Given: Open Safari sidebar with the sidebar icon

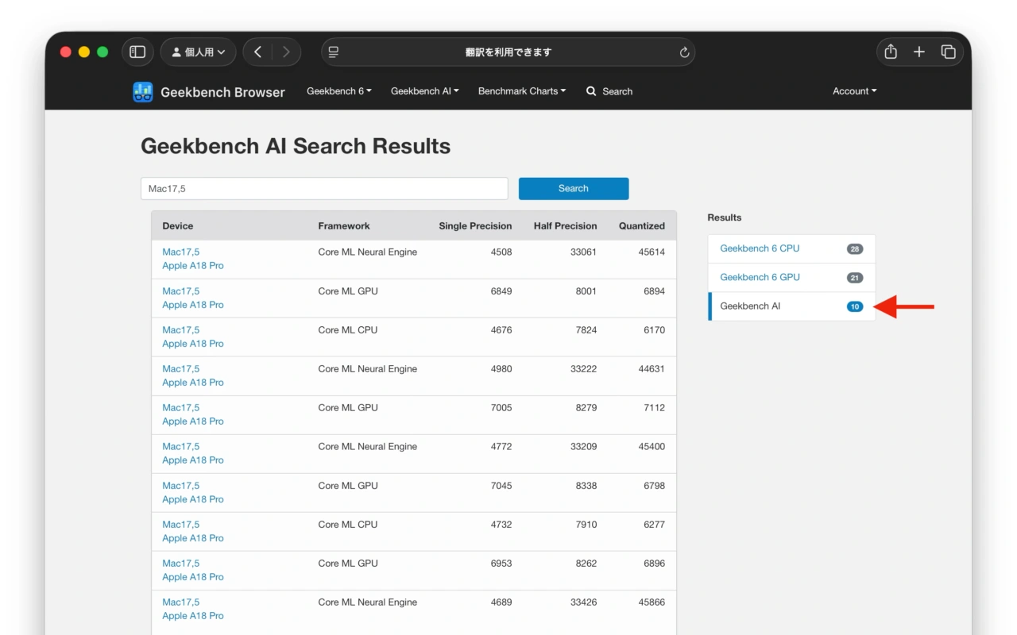Looking at the screenshot, I should tap(137, 51).
